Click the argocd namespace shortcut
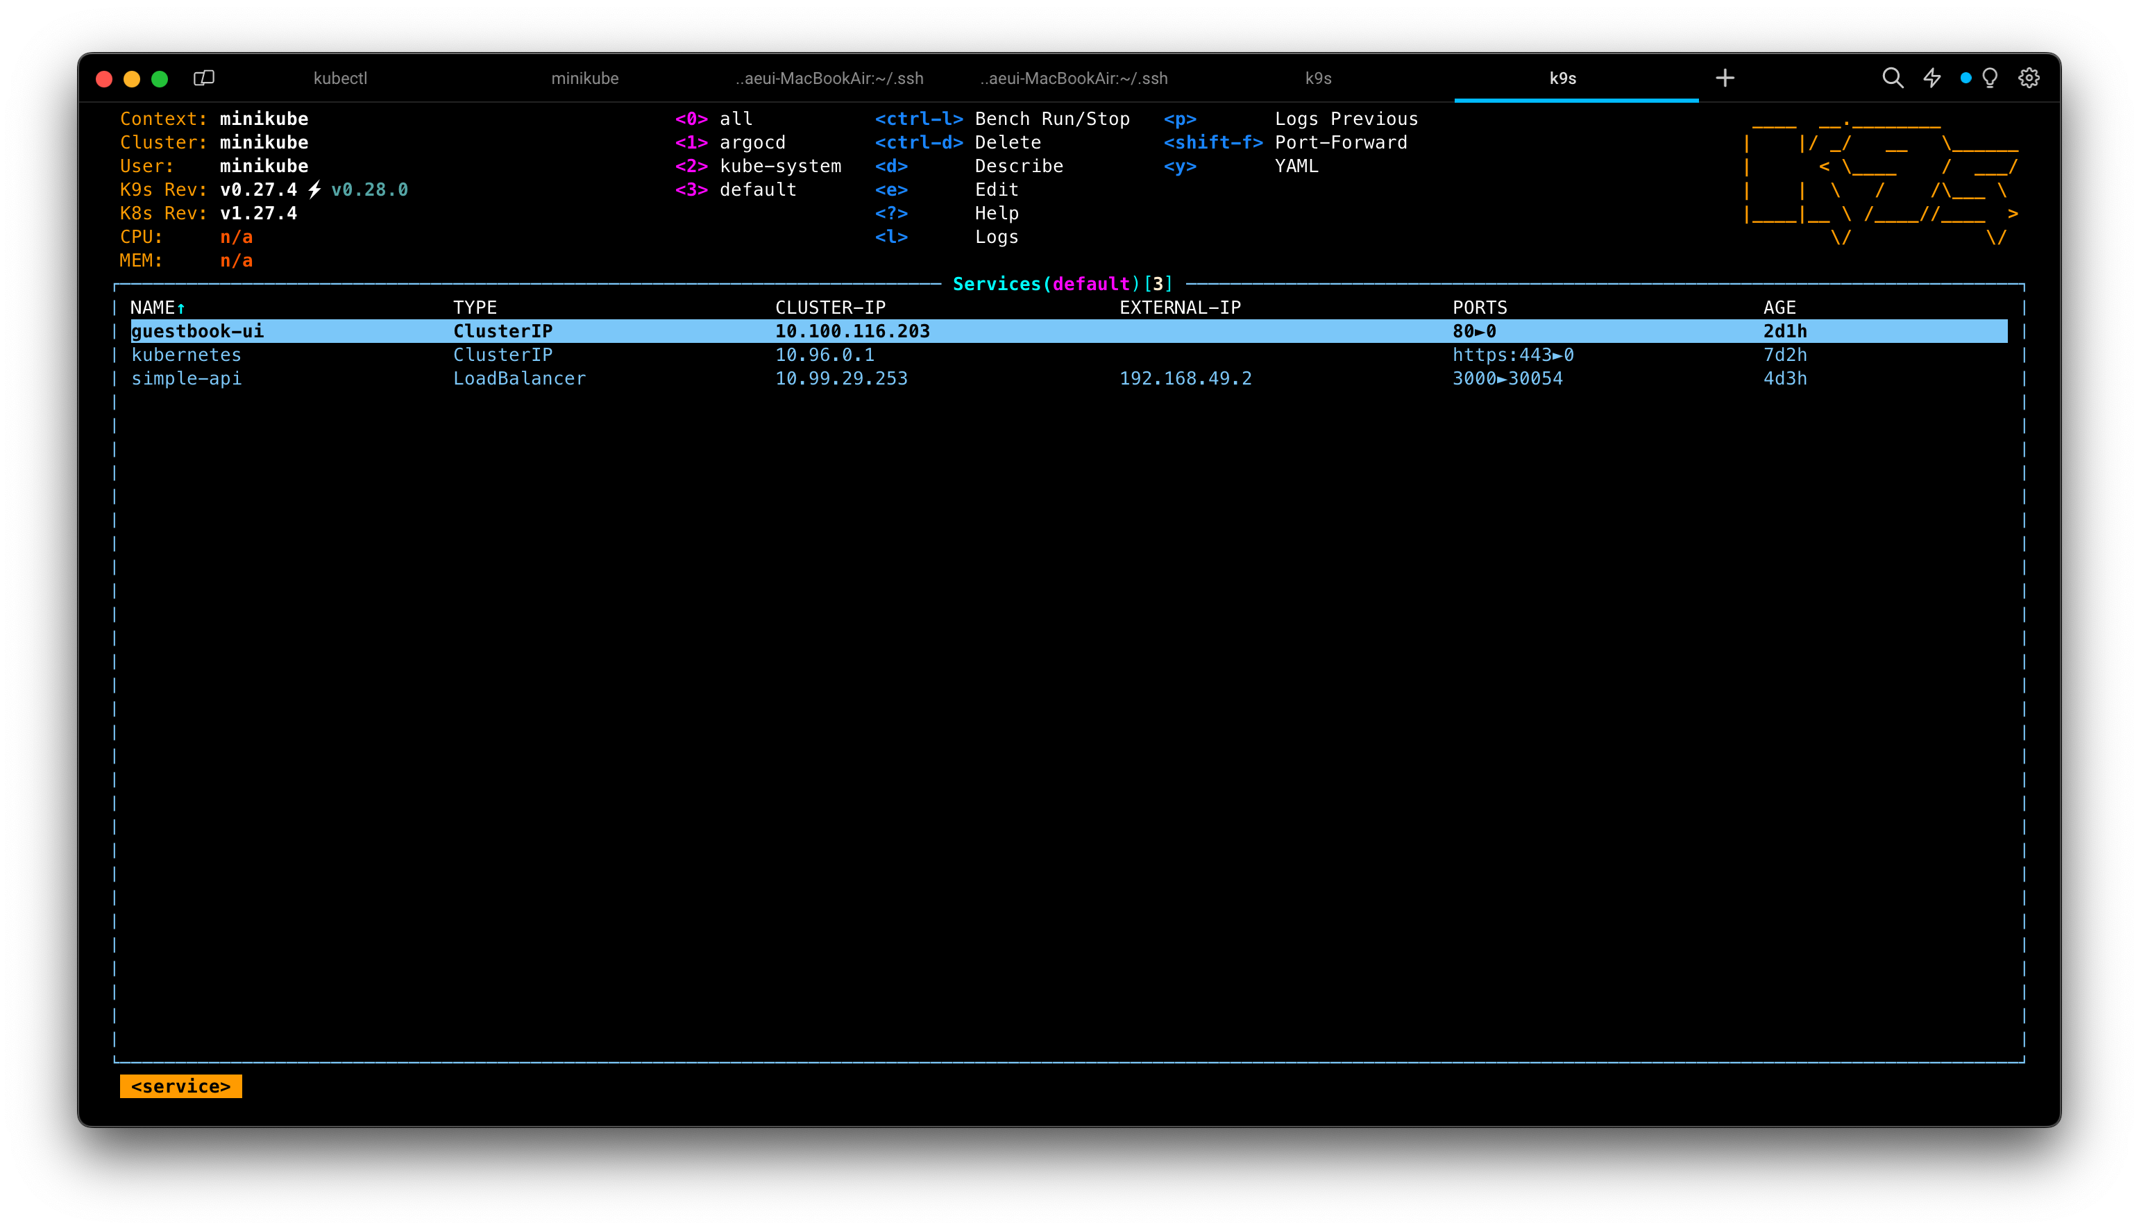Image resolution: width=2139 pixels, height=1230 pixels. (x=752, y=143)
